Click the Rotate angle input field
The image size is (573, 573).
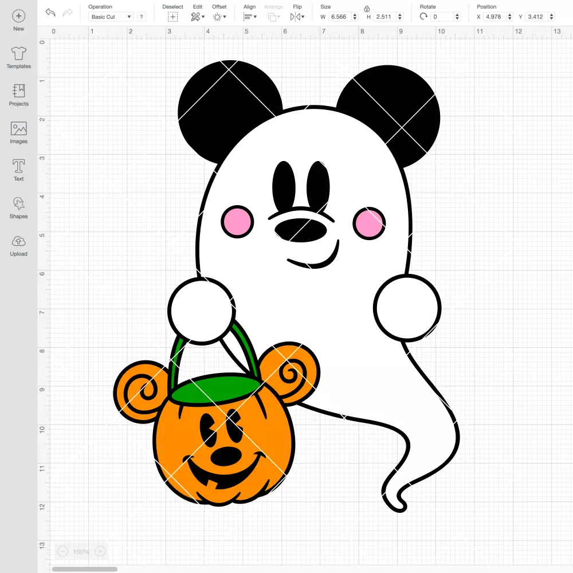442,17
